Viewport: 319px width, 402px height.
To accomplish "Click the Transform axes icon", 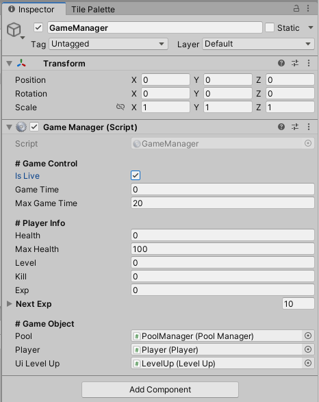I will pyautogui.click(x=21, y=63).
